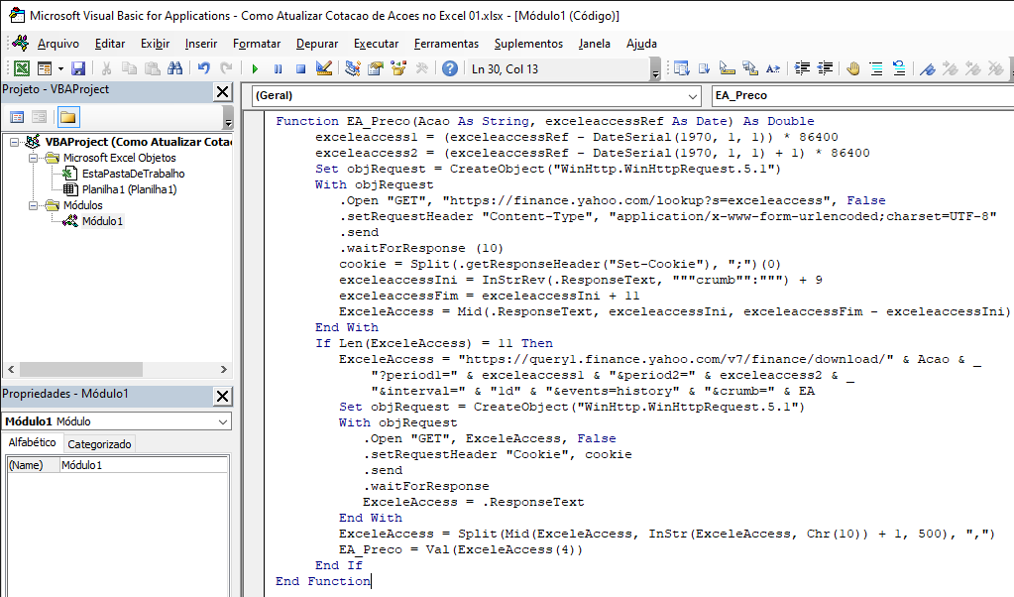Toggle breakpoint with the hand icon

[x=853, y=68]
